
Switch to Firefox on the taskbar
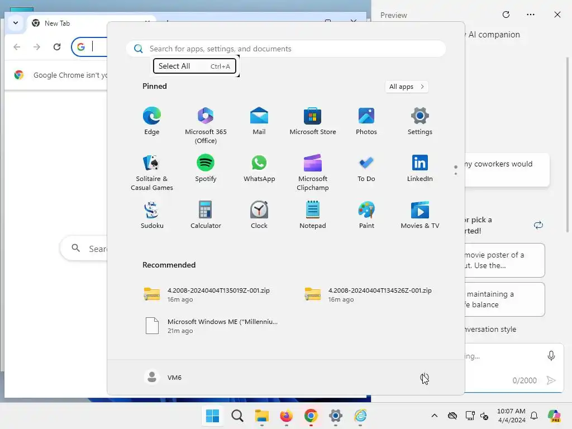(287, 416)
